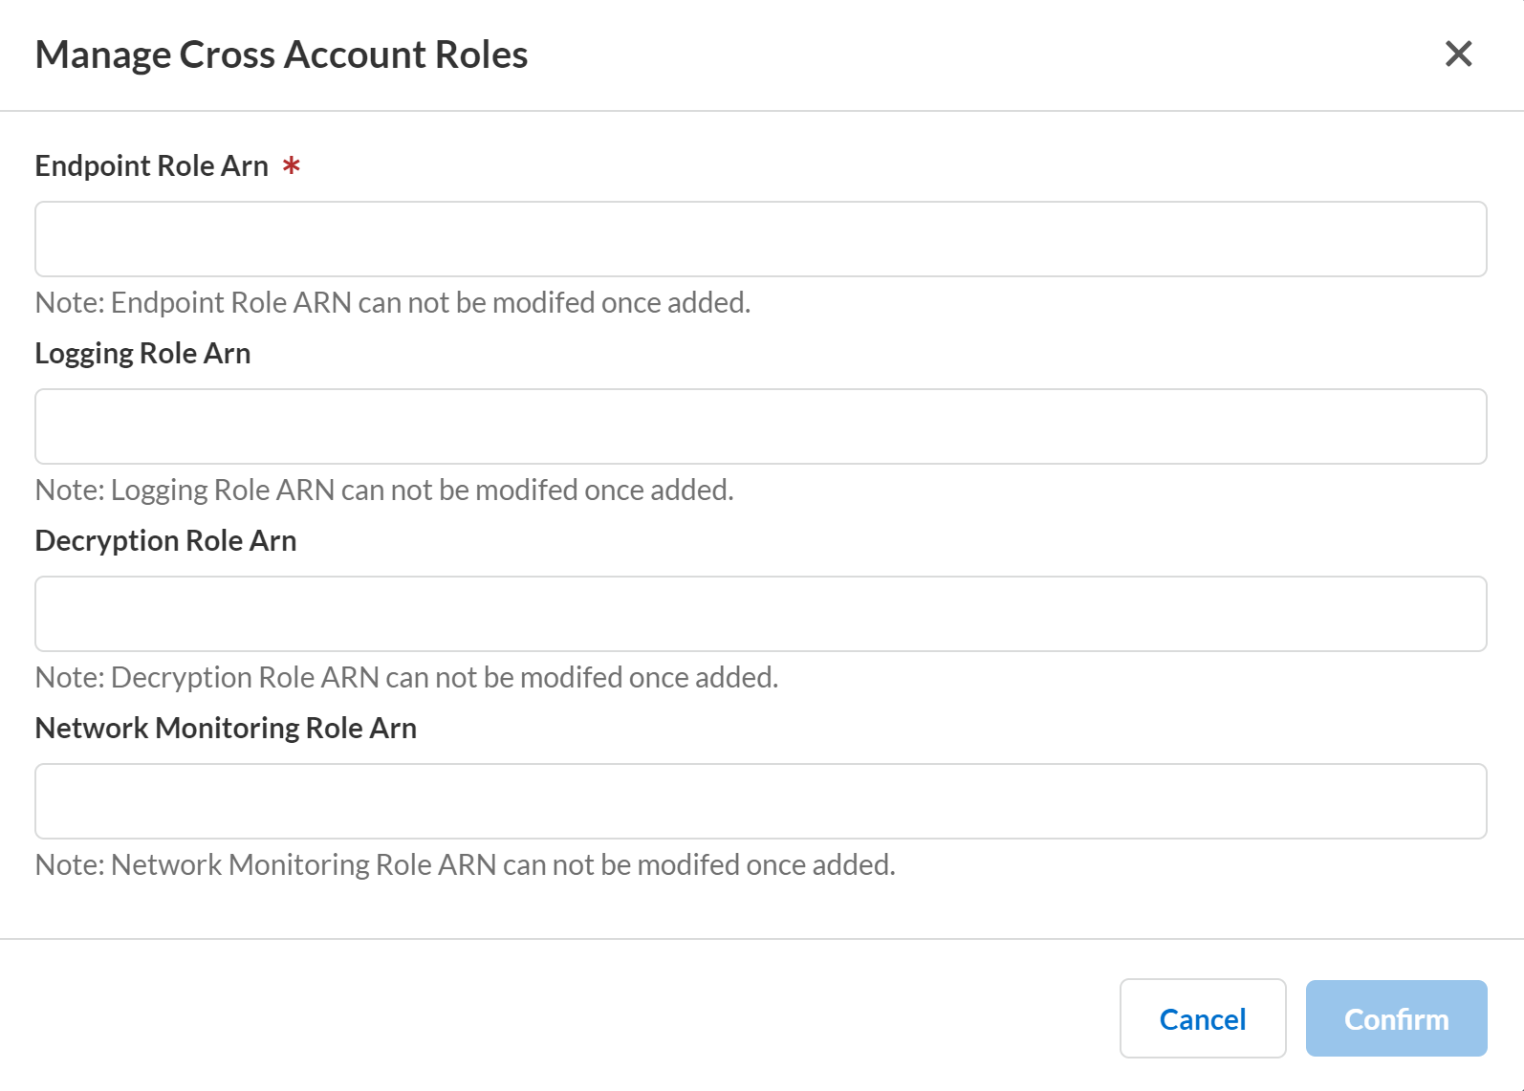Viewport: 1524px width, 1091px height.
Task: Click the Decryption Role ARN note text
Action: point(406,677)
